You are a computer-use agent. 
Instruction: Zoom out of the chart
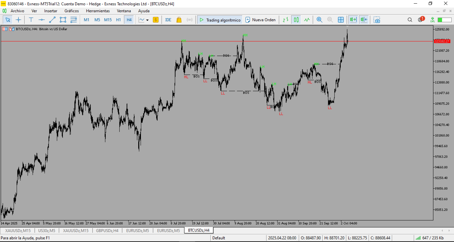[330, 20]
